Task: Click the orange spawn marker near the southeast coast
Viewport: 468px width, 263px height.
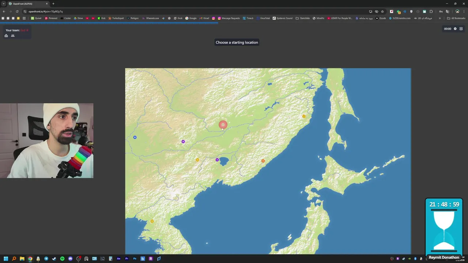Action: click(x=263, y=161)
